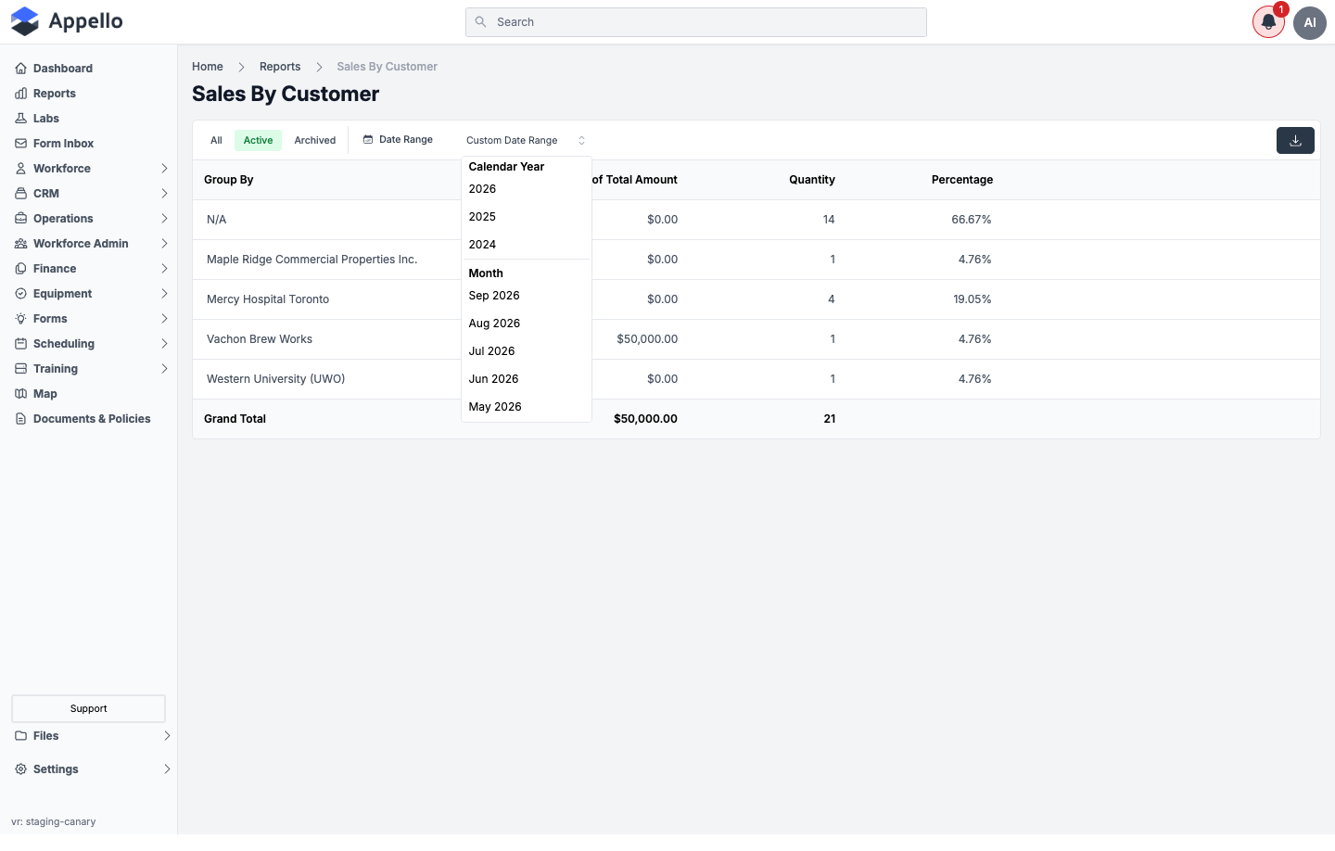Choose calendar year 2025

pos(526,217)
